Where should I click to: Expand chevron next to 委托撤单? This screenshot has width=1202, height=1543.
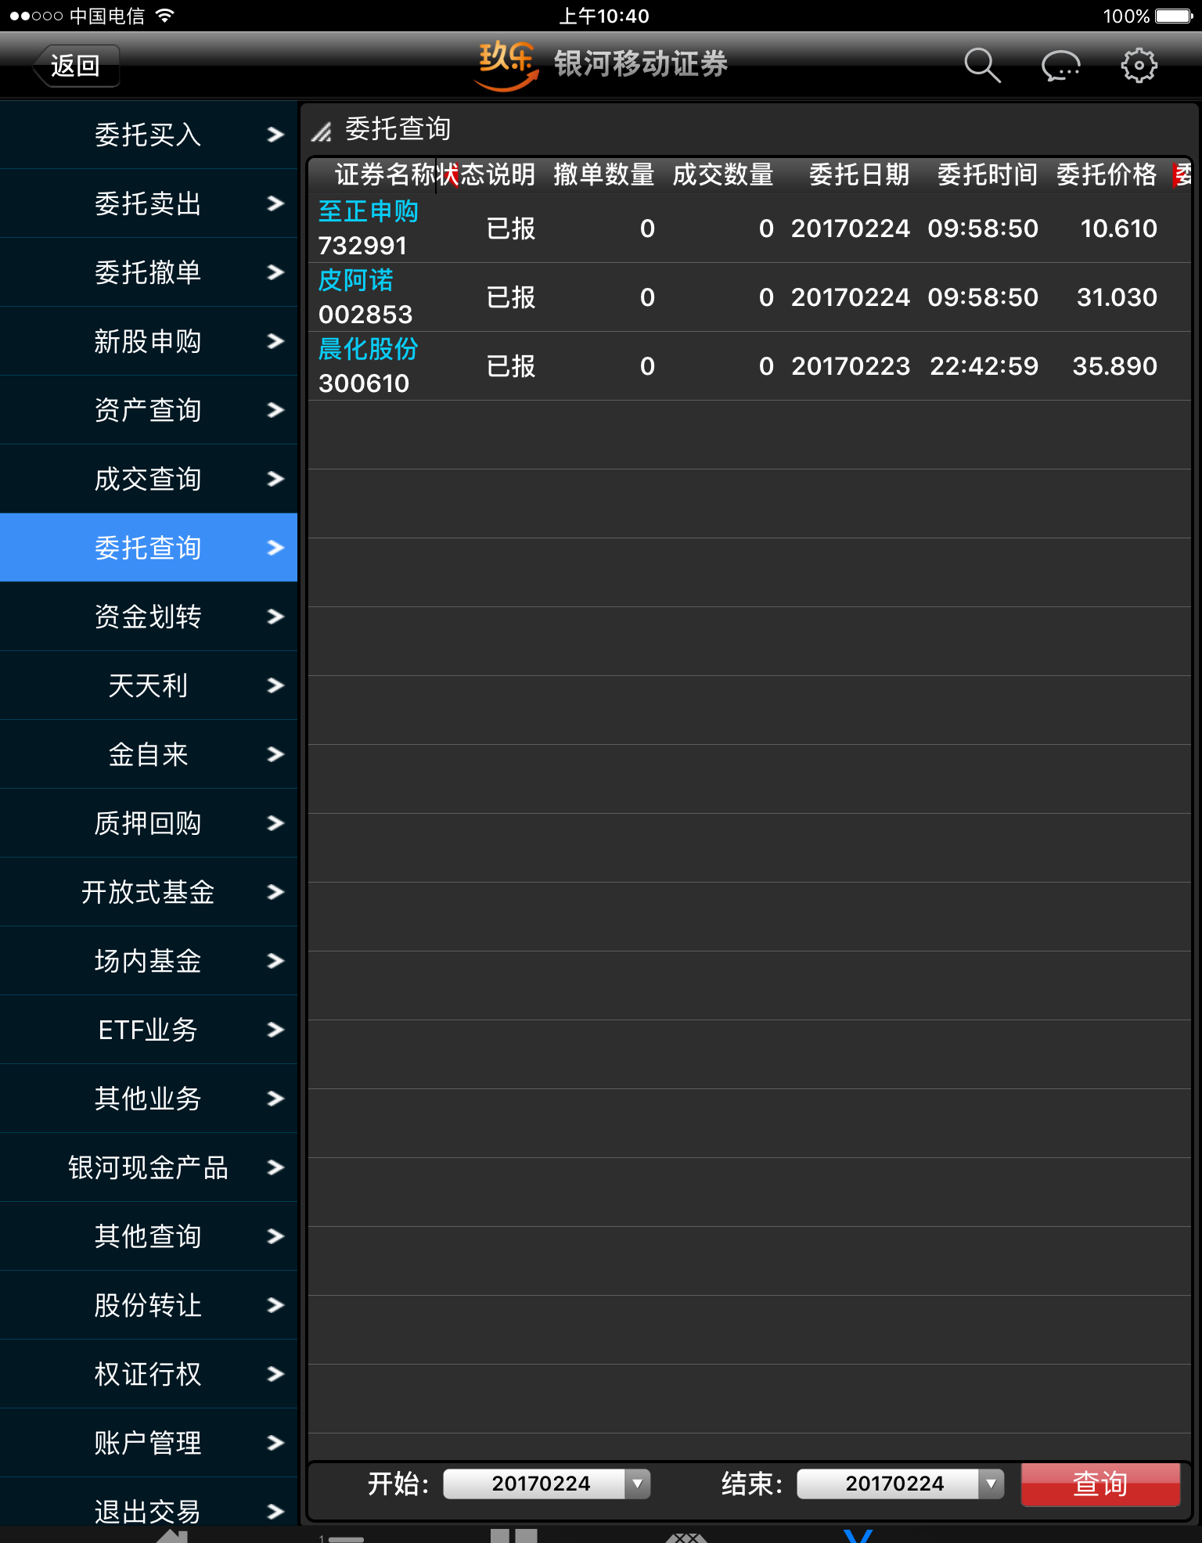pos(275,272)
